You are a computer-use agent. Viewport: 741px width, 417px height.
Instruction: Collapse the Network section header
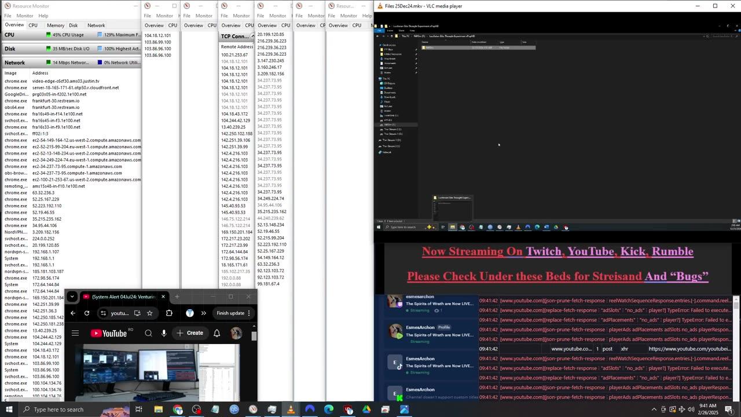[x=71, y=63]
